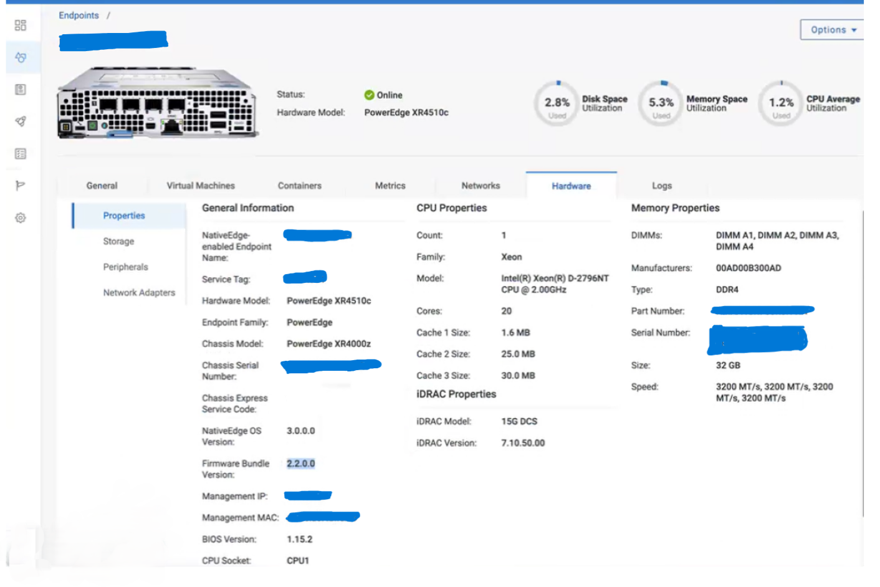The image size is (880, 587).
Task: Click the 'Management IP:' label
Action: point(235,497)
